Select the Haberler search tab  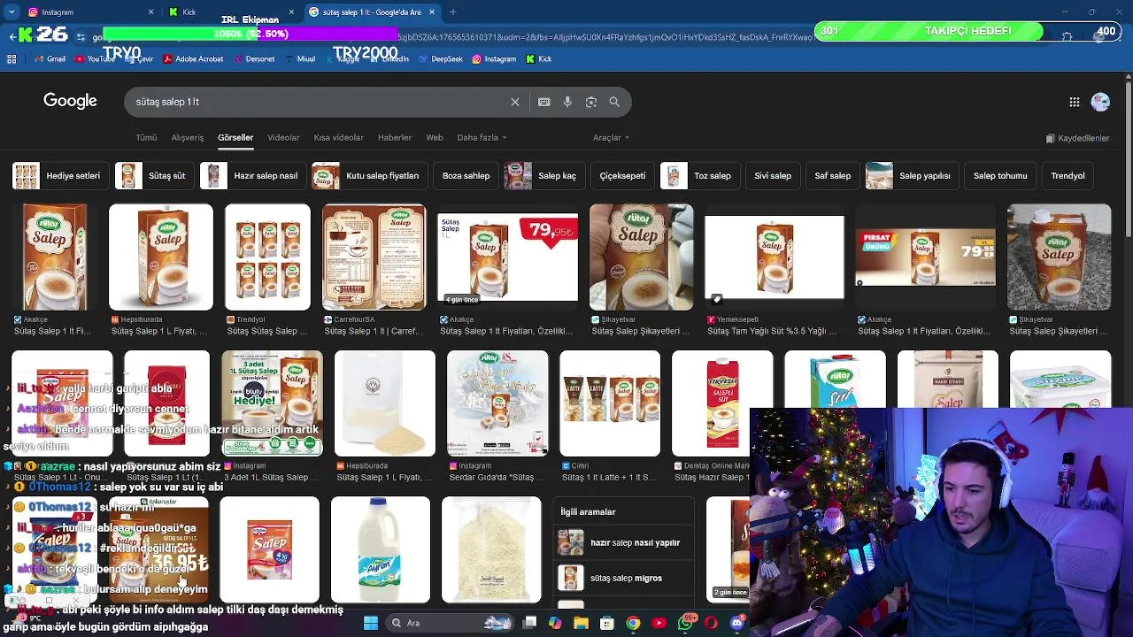[395, 137]
